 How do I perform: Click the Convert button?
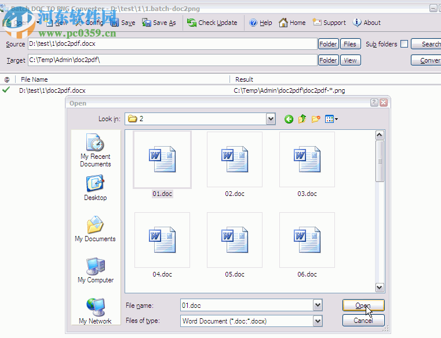point(426,60)
